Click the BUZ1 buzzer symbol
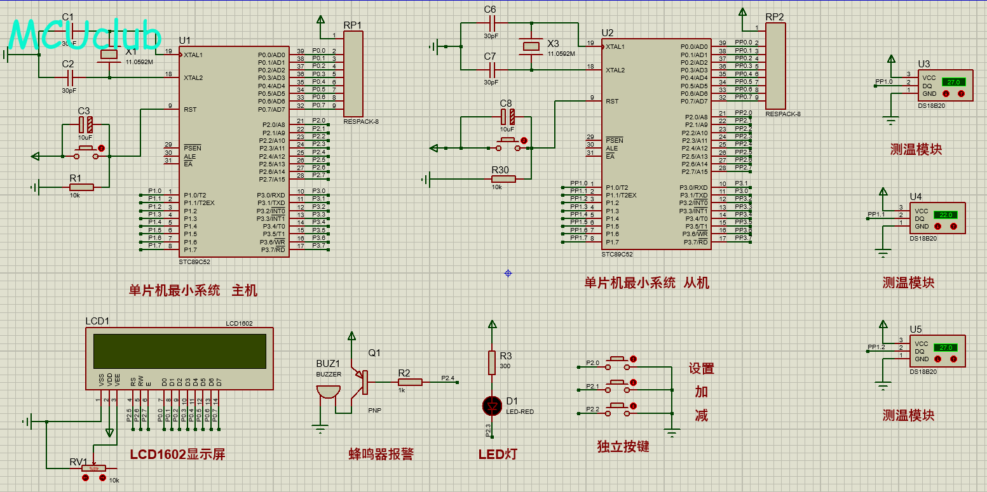987x492 pixels. pos(329,389)
